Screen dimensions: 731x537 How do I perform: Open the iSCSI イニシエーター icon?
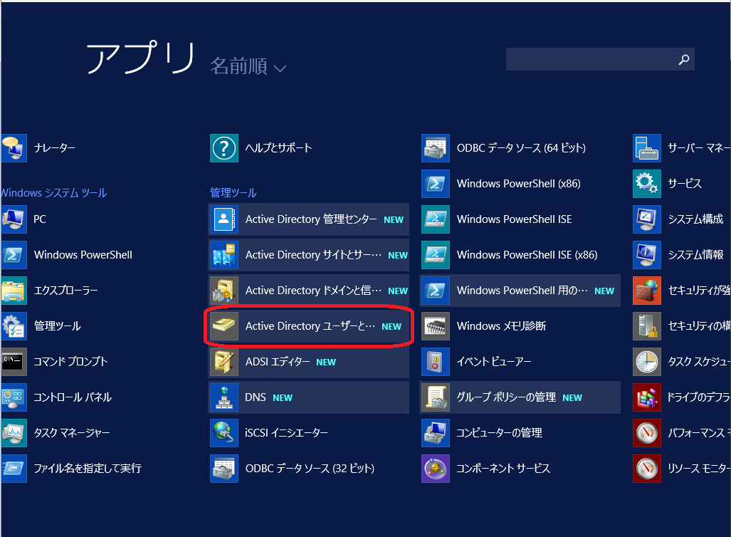(x=224, y=433)
